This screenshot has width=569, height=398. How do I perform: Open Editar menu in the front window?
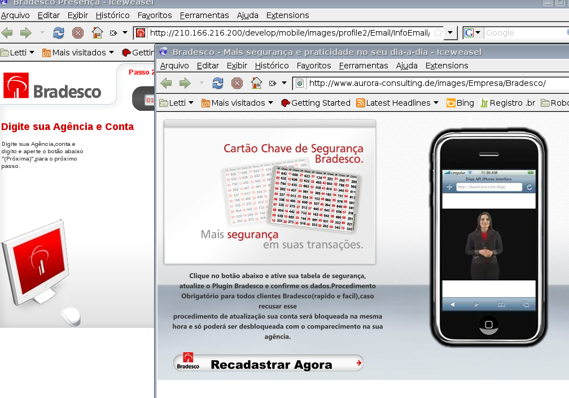(208, 66)
